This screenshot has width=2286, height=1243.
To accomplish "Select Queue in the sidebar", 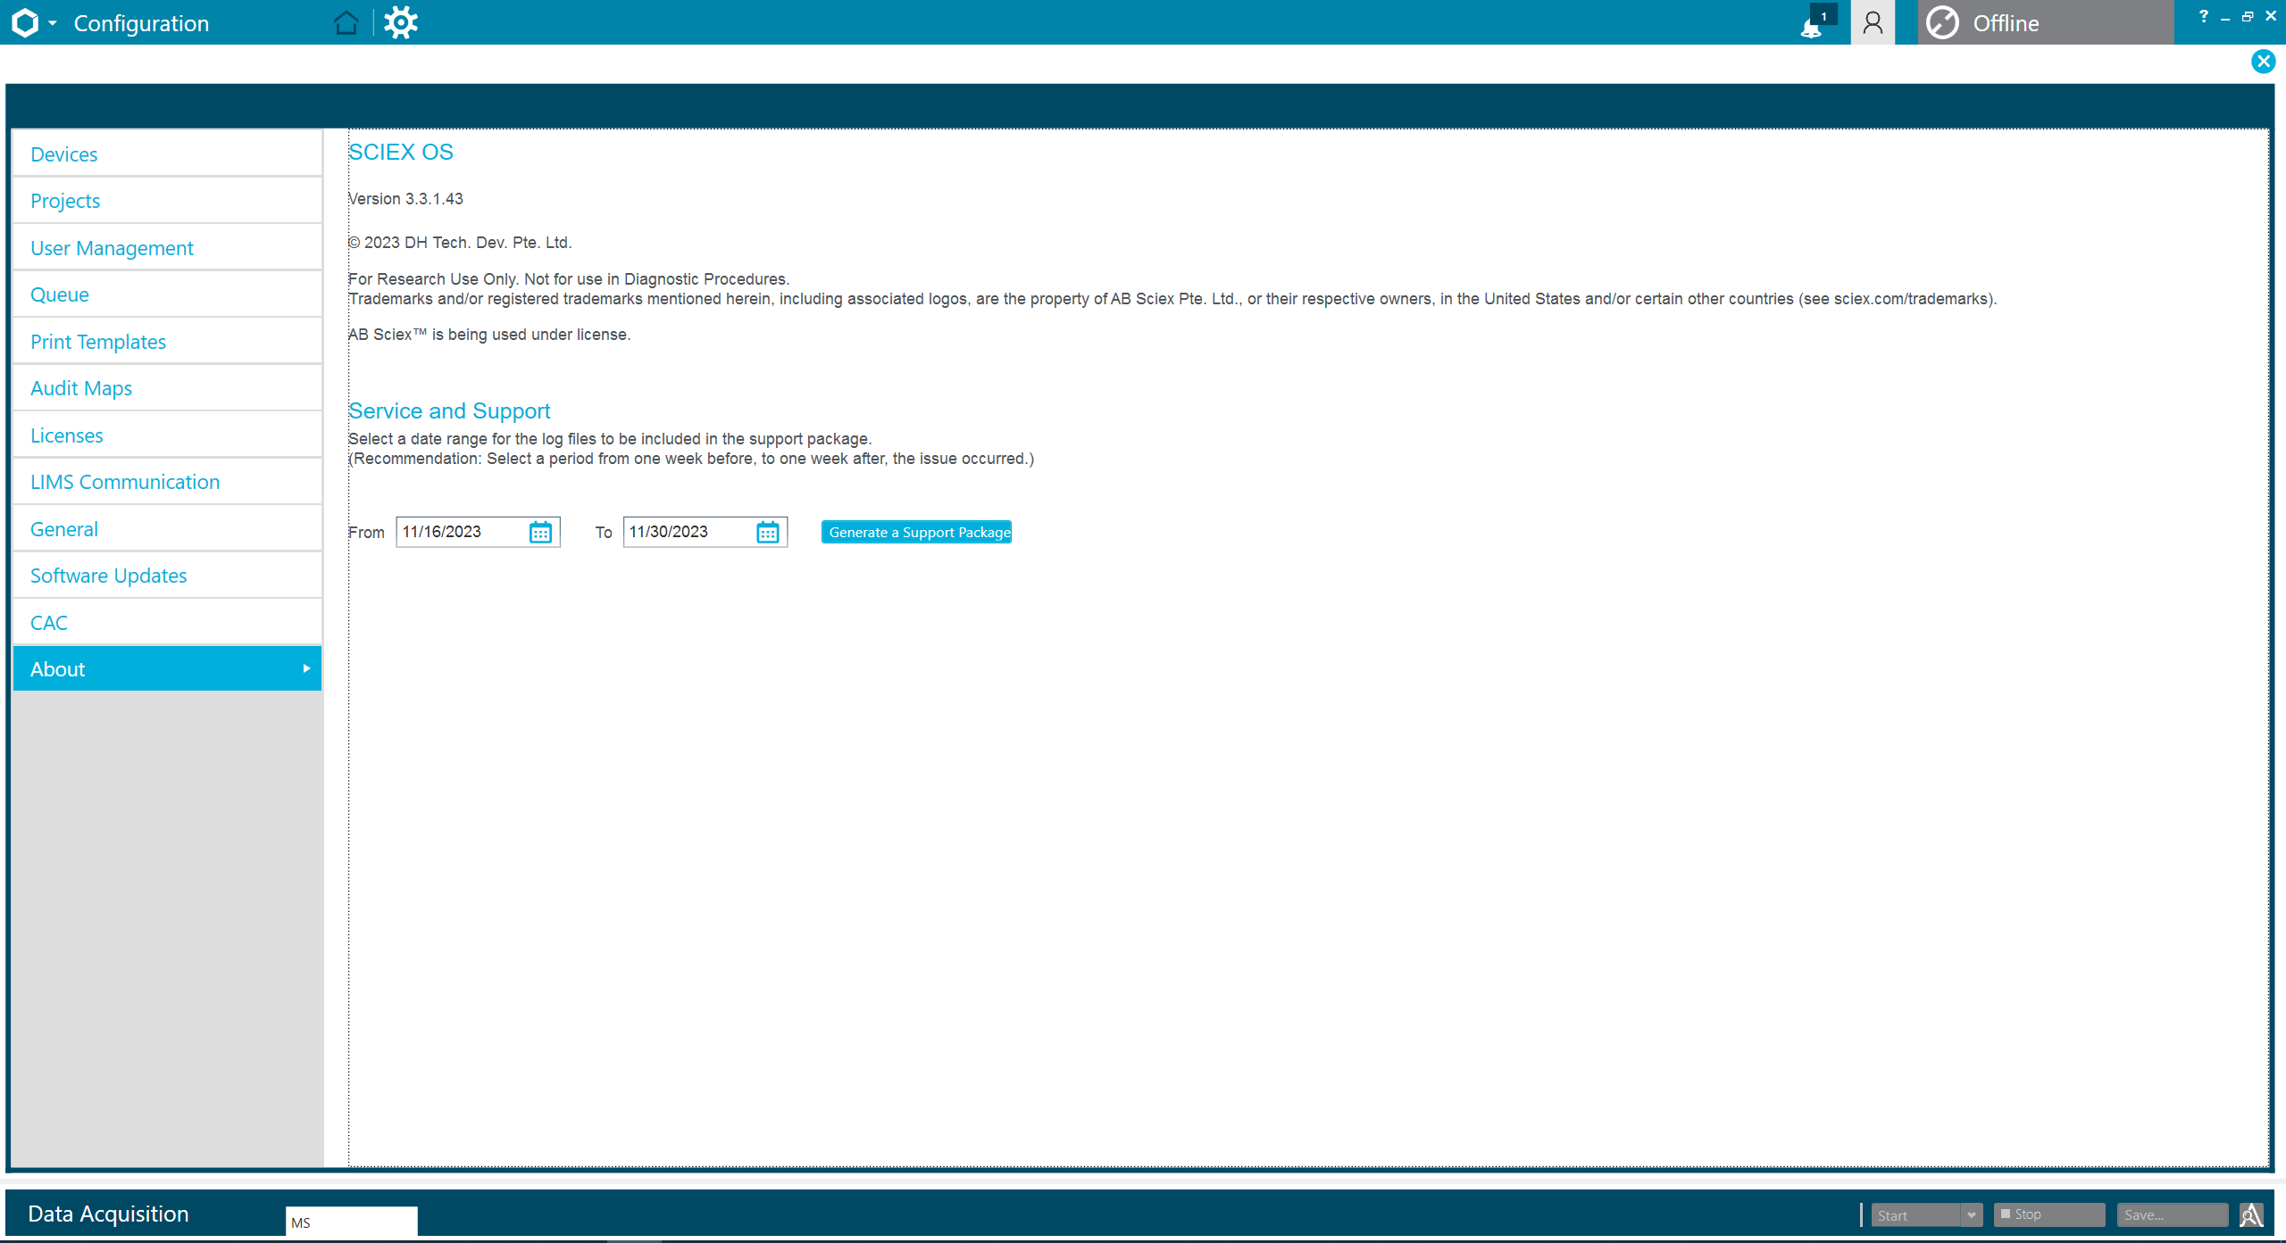I will click(167, 294).
